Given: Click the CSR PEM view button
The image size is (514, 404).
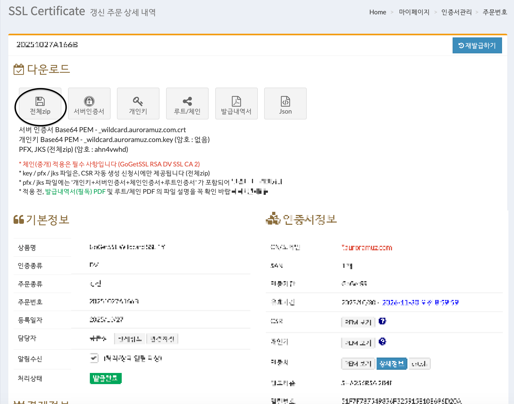Looking at the screenshot, I should click(358, 322).
